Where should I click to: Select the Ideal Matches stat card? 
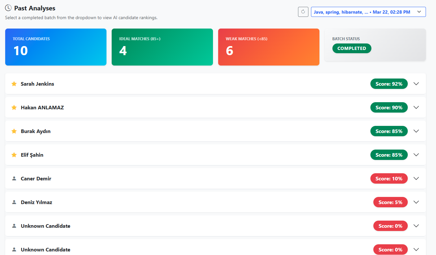162,47
